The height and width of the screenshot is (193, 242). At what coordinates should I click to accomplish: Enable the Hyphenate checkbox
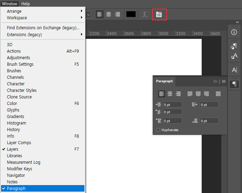158,130
